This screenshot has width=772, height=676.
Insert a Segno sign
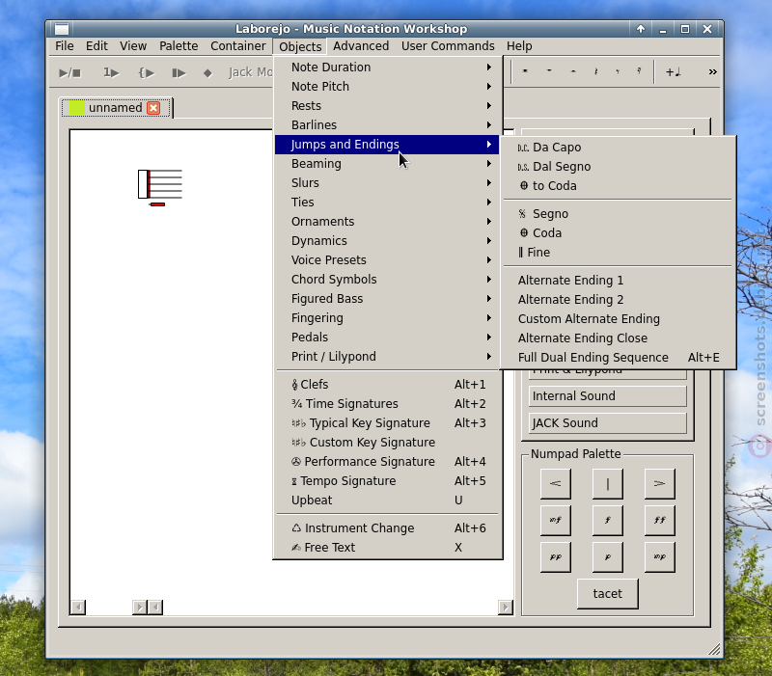618,213
